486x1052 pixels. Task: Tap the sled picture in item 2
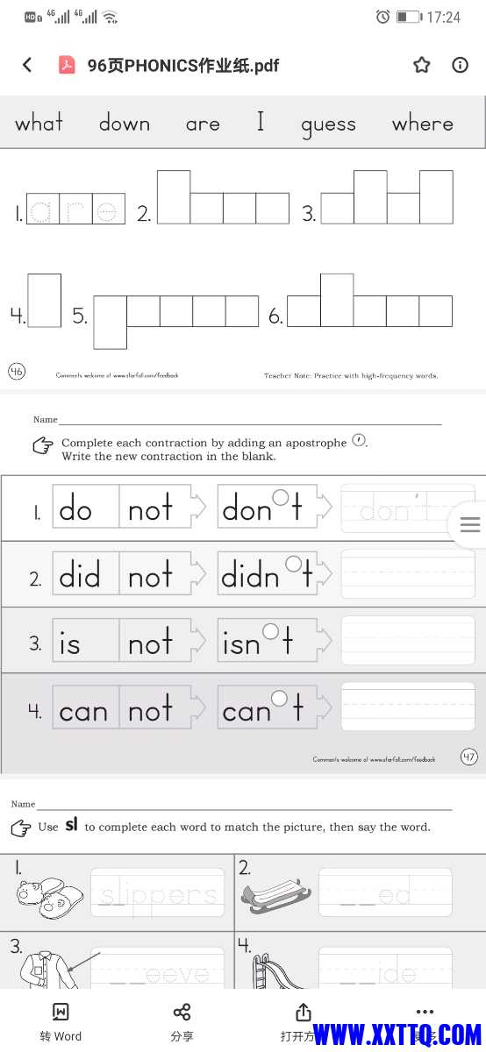(x=271, y=893)
